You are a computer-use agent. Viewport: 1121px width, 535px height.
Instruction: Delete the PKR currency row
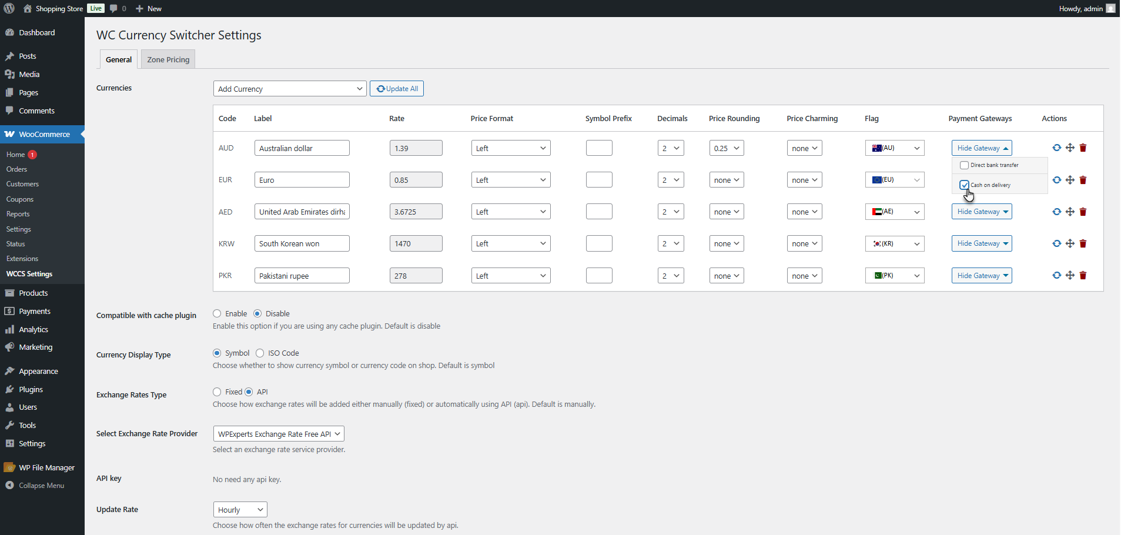(1083, 275)
